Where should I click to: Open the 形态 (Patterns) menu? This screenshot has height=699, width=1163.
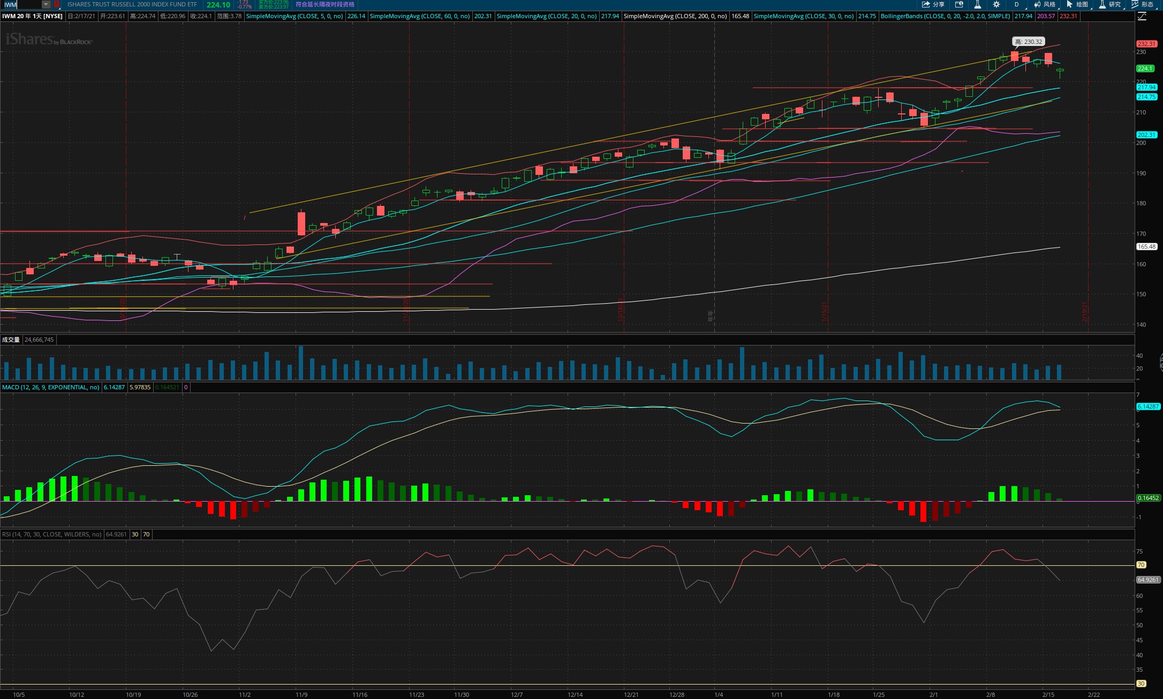[x=1142, y=4]
